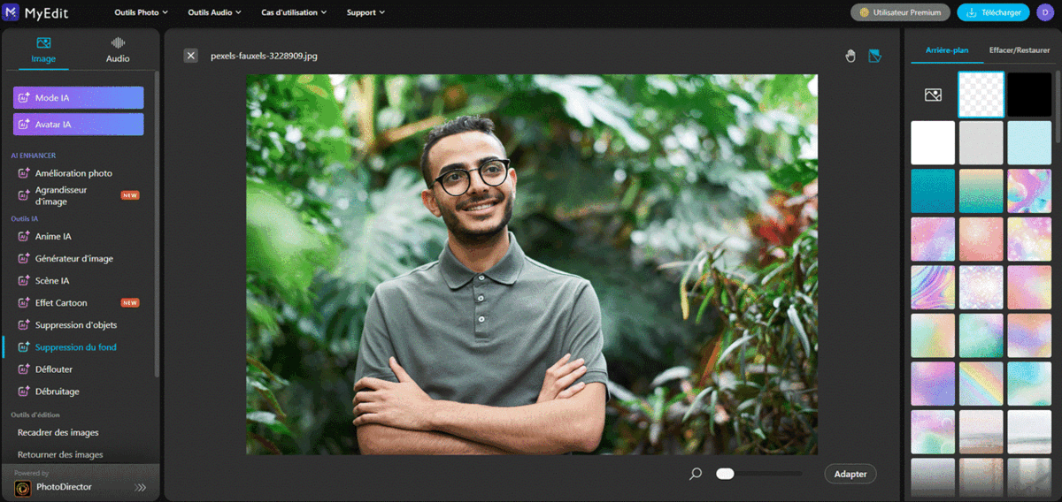Select Agrandisseur d'image tool
This screenshot has height=502, width=1062.
(78, 195)
